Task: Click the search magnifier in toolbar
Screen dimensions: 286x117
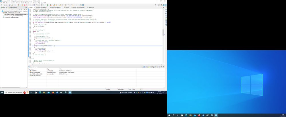Action: pyautogui.click(x=155, y=5)
